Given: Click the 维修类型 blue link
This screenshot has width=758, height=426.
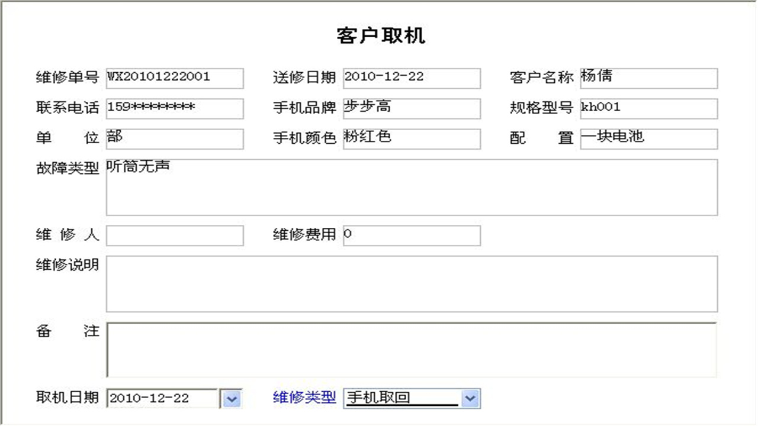Looking at the screenshot, I should point(303,398).
